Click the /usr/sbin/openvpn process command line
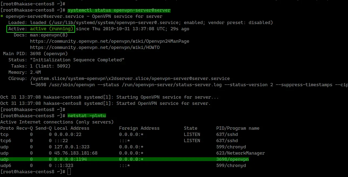The height and width of the screenshot is (177, 348). click(x=192, y=85)
